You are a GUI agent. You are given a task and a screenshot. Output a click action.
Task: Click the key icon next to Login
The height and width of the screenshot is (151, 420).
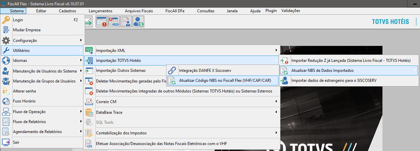click(6, 20)
